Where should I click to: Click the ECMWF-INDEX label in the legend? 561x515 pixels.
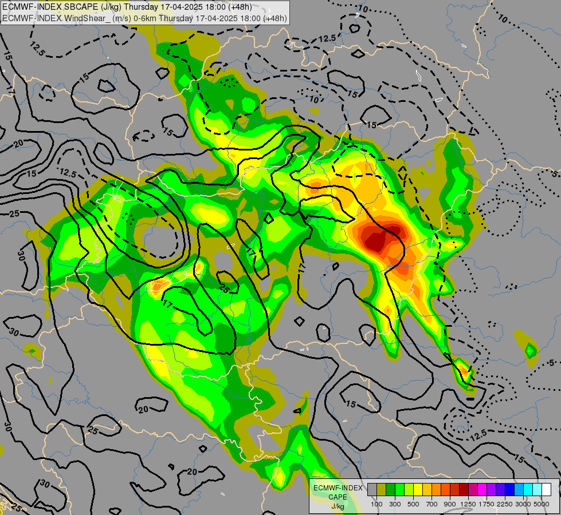click(338, 488)
